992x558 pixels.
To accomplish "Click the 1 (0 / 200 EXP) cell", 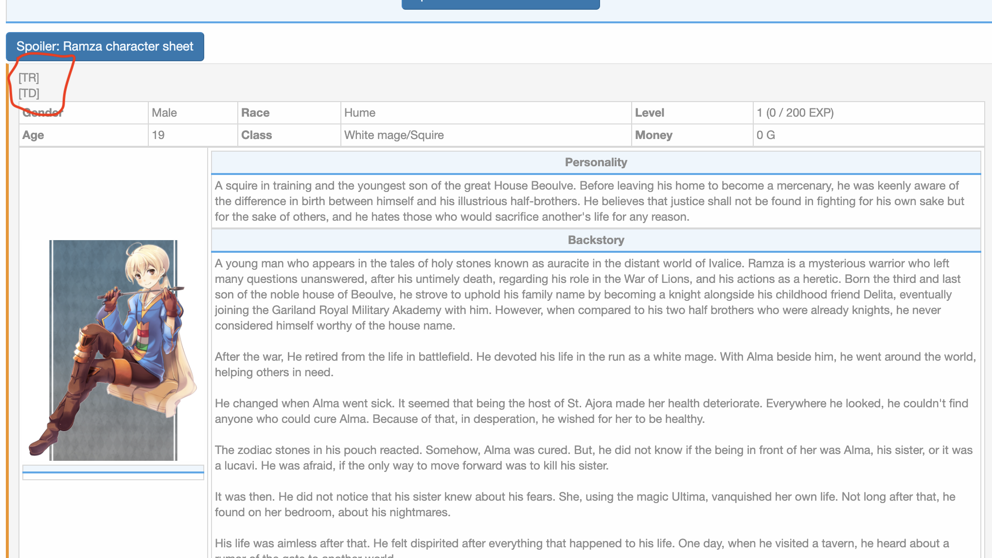I will (795, 113).
